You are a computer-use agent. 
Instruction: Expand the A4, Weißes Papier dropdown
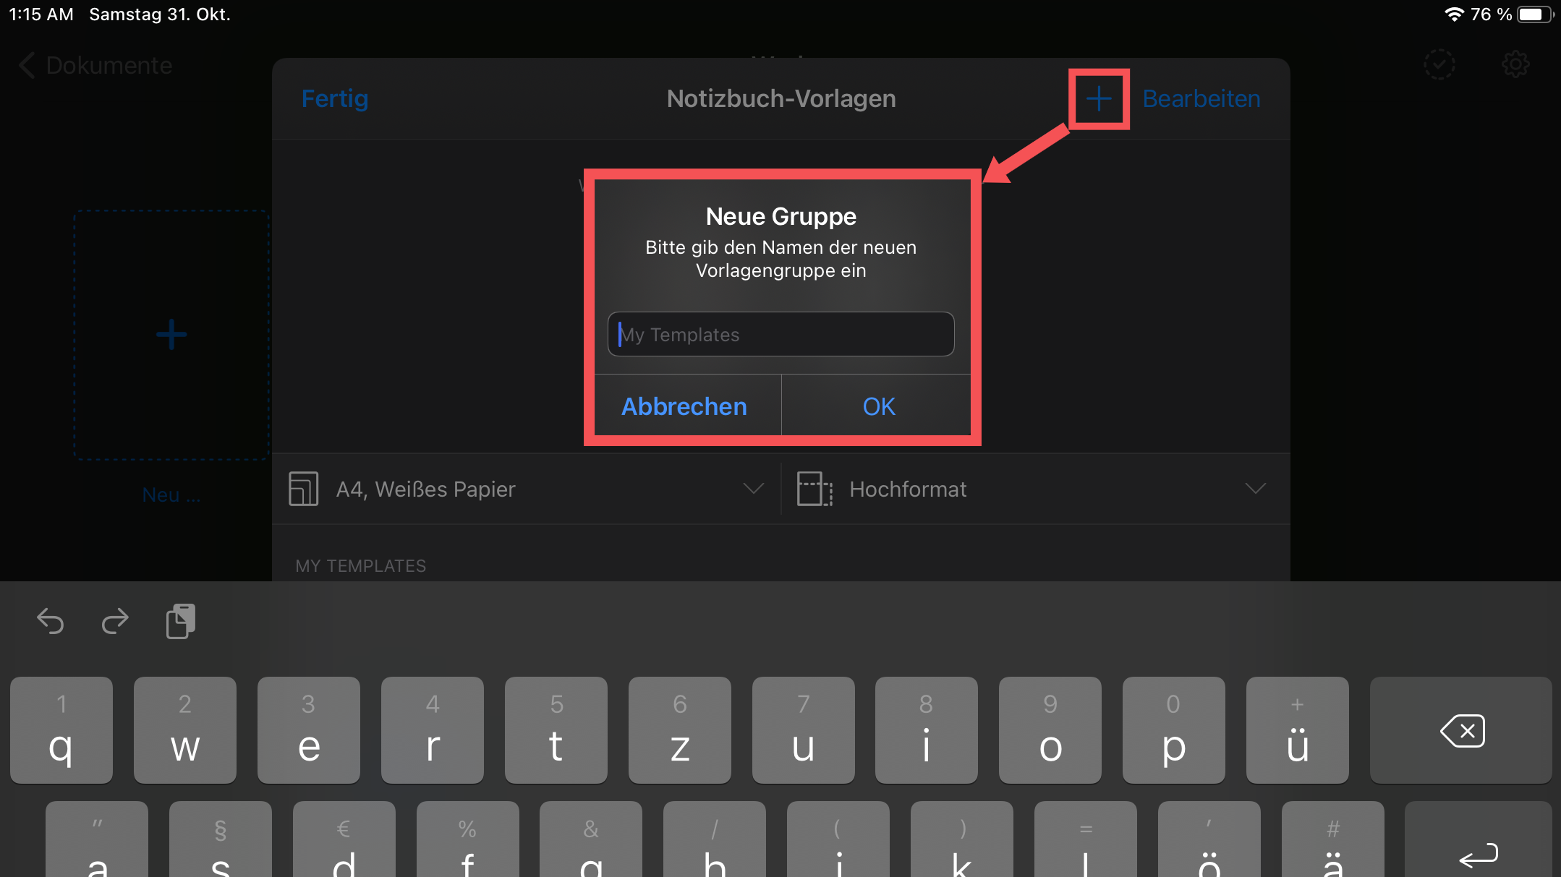(x=753, y=489)
